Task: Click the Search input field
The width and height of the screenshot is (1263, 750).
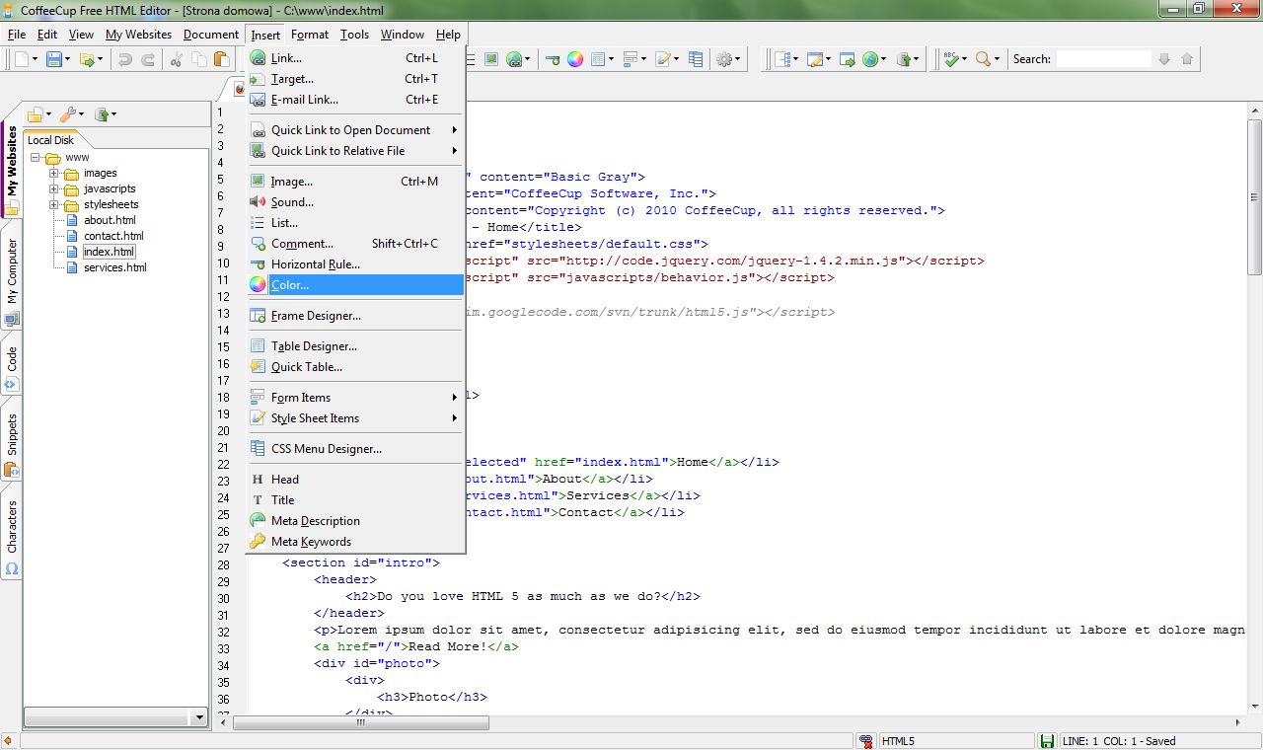Action: 1103,59
